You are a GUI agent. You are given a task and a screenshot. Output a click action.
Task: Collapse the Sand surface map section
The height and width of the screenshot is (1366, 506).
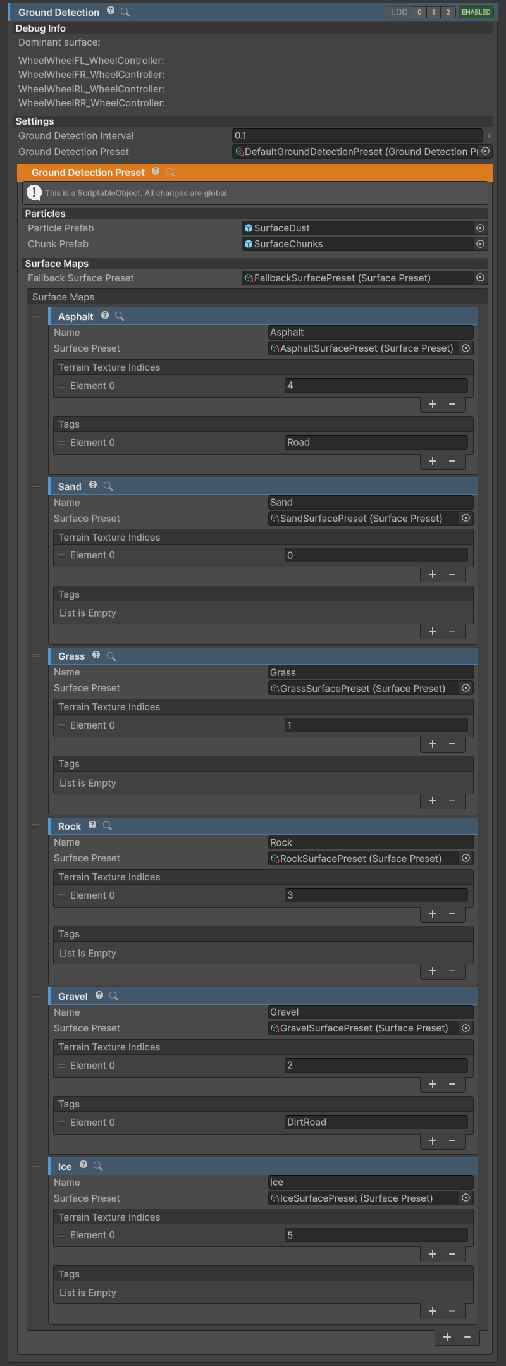coord(263,486)
